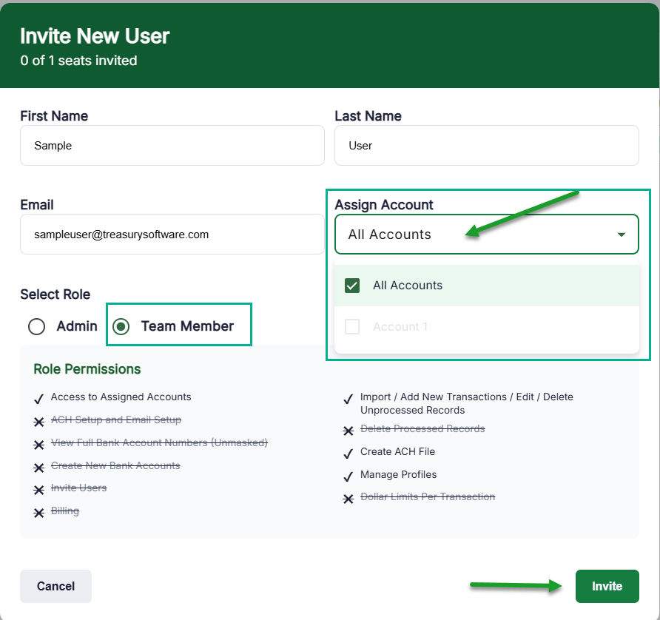This screenshot has height=620, width=660.
Task: Click the X icon beside Dollar Limits Per Transaction
Action: tap(348, 499)
